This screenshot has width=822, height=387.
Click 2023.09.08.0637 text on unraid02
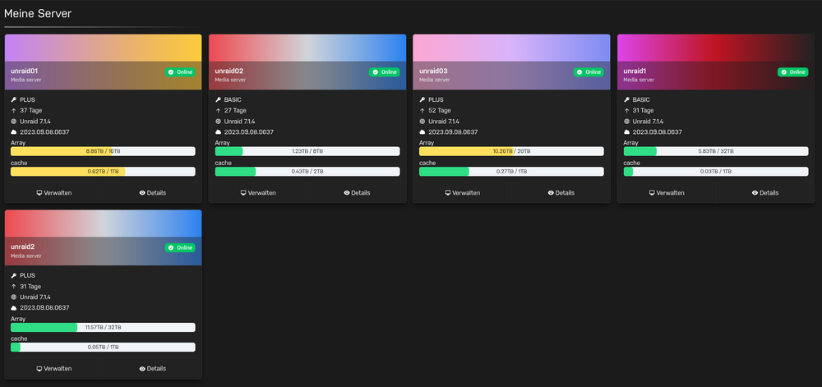click(x=249, y=132)
